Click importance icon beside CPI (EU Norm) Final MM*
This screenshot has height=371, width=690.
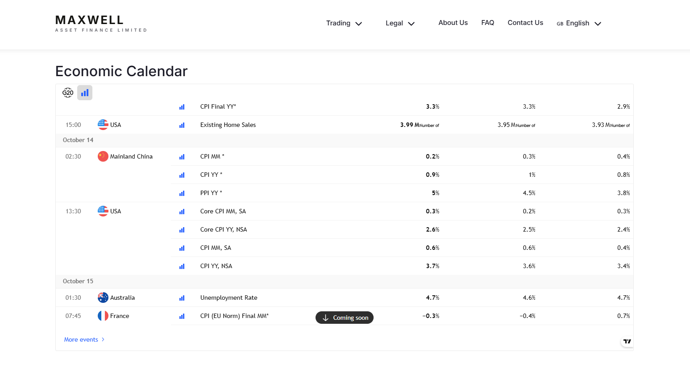(x=182, y=316)
